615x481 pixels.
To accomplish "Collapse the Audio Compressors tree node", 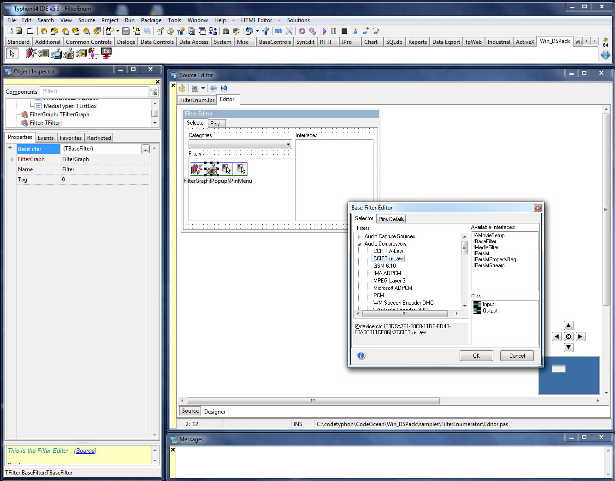I will 360,244.
